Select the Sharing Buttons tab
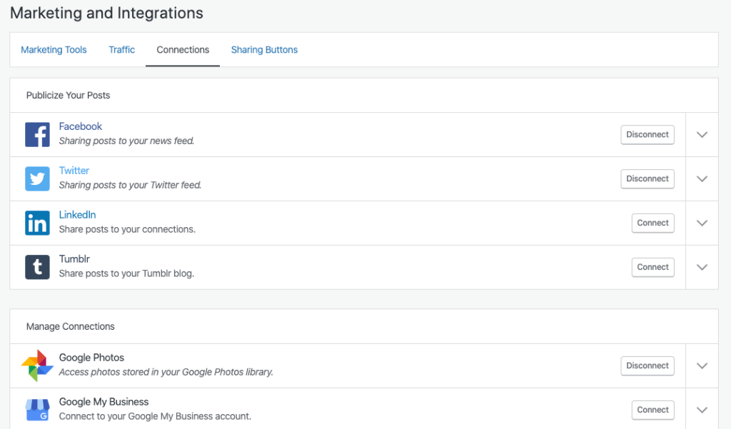This screenshot has width=731, height=429. [x=264, y=49]
